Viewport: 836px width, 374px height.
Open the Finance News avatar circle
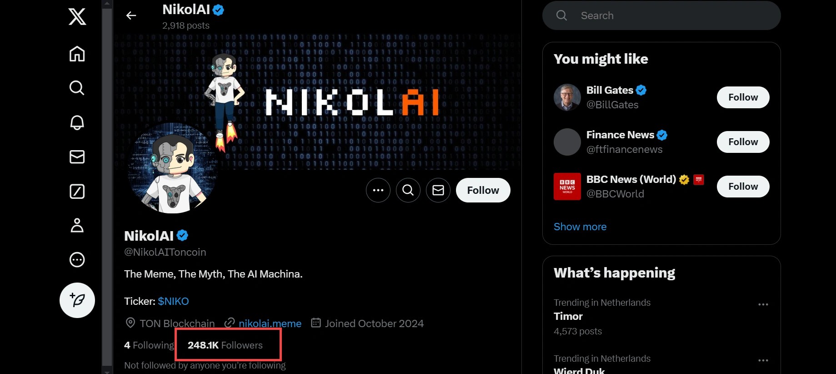coord(567,142)
